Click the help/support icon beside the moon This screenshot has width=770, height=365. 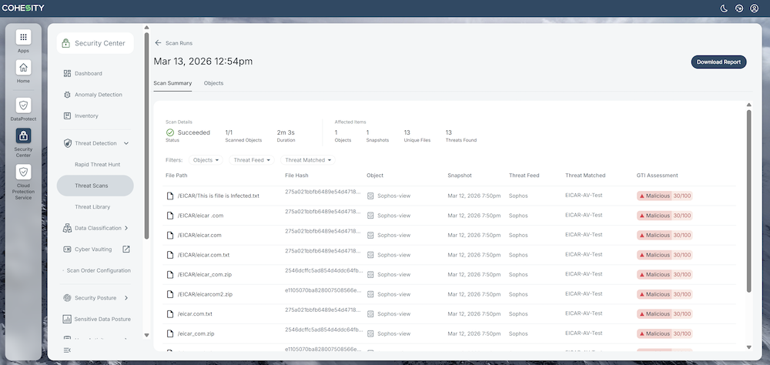(739, 8)
